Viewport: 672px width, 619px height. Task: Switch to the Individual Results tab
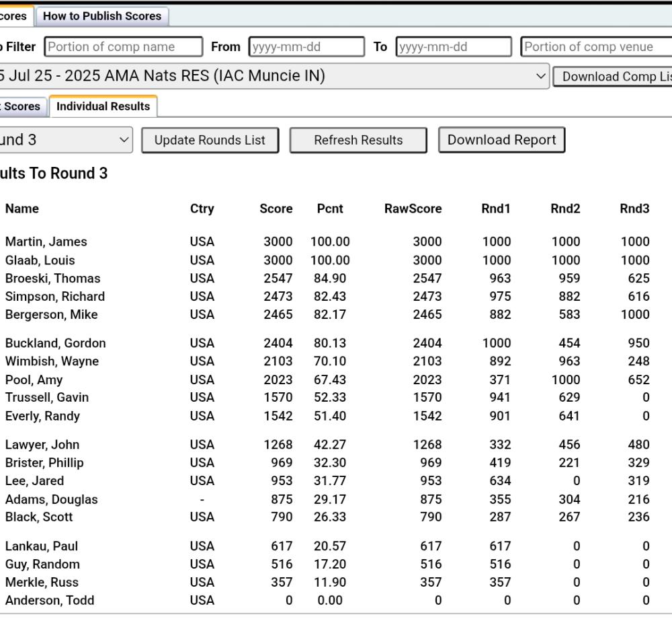pos(103,106)
